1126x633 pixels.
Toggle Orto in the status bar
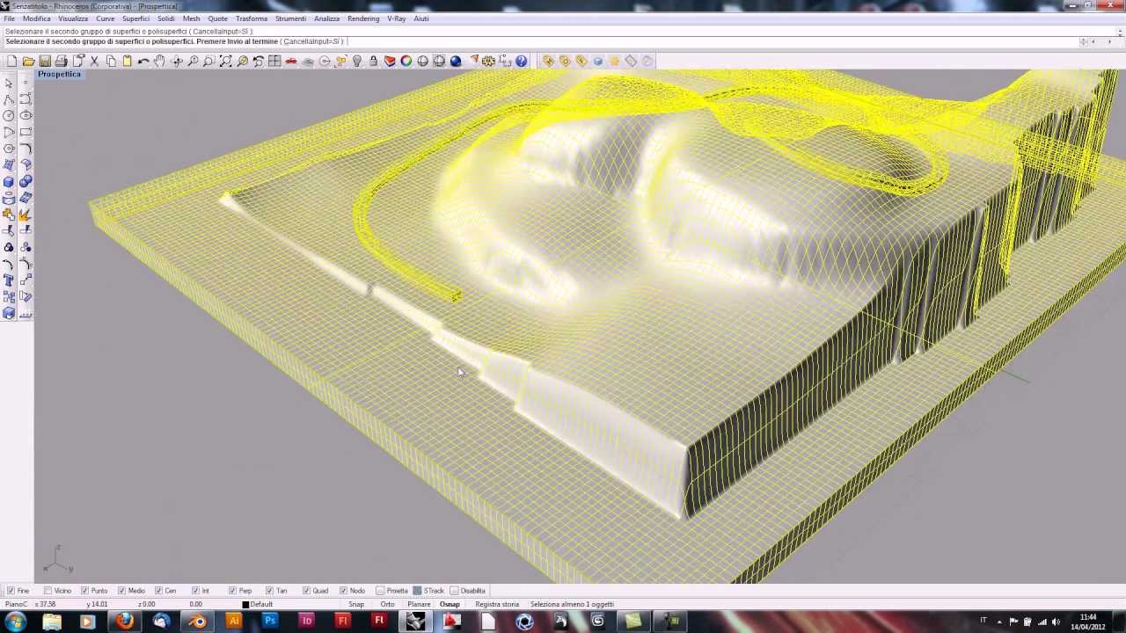[x=387, y=604]
